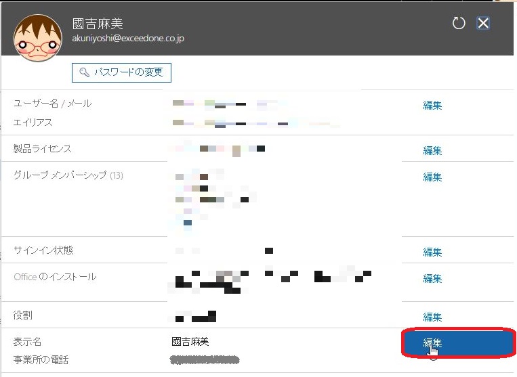Screen dimensions: 517x377
Task: Edit the ユーザー名 / メール section
Action: (x=432, y=105)
